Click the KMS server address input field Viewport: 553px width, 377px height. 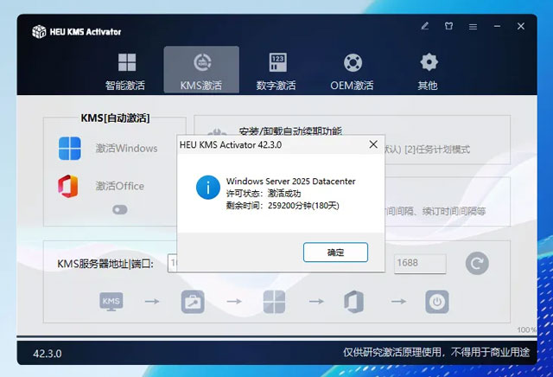tap(172, 264)
